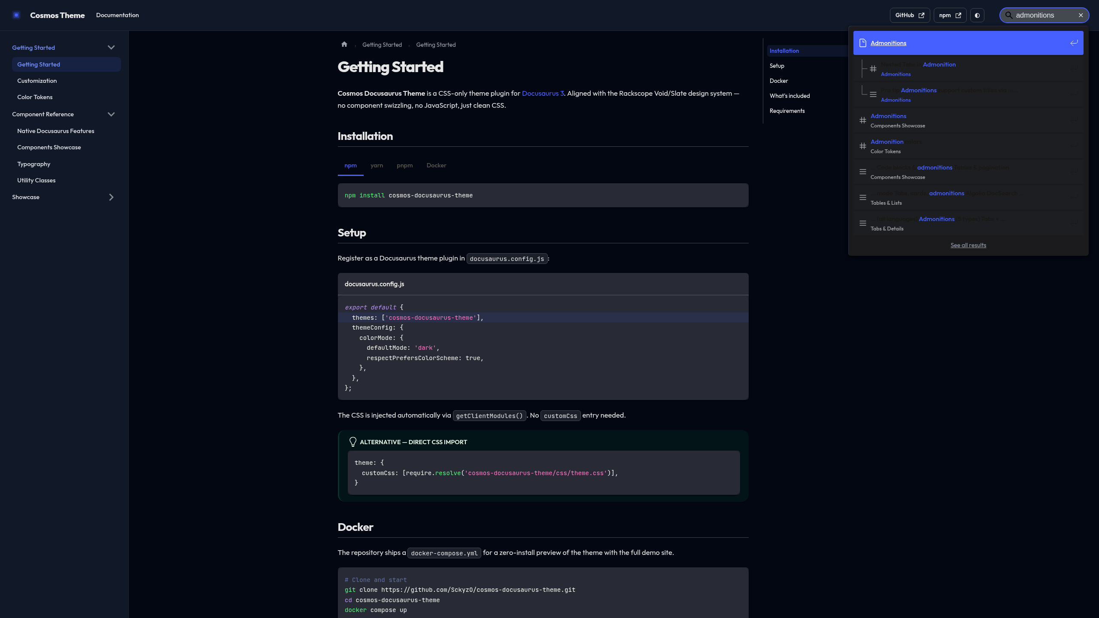Collapse the Component Reference section
1099x618 pixels.
coord(111,114)
